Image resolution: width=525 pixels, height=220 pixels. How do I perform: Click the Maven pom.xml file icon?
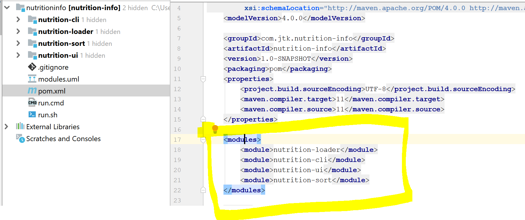tap(32, 91)
